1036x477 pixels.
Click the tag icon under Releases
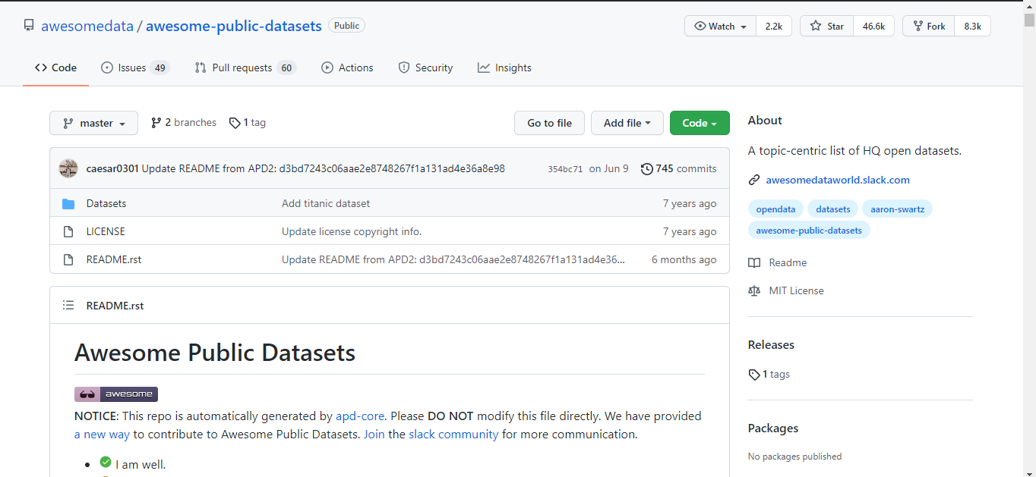pyautogui.click(x=753, y=375)
